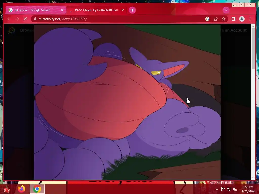Viewport: 259px width, 194px height.
Task: Minimize the Chrome window
Action: tap(235, 5)
